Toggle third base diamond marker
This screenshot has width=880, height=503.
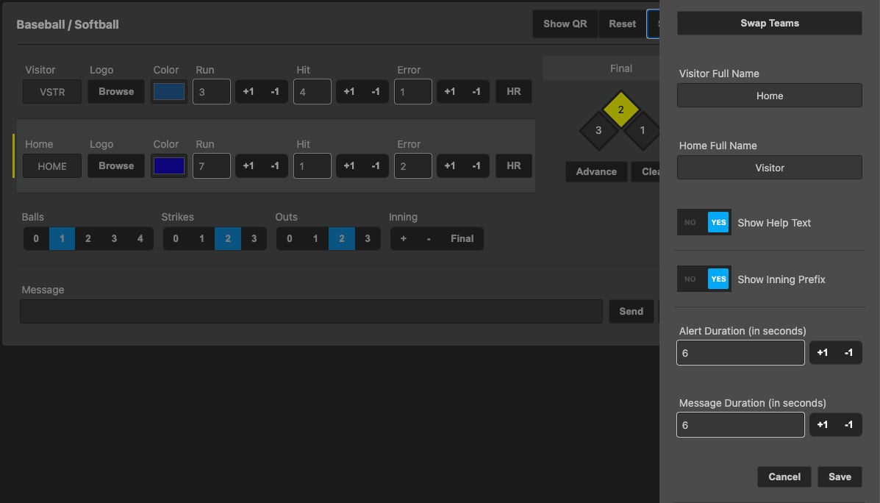click(598, 130)
